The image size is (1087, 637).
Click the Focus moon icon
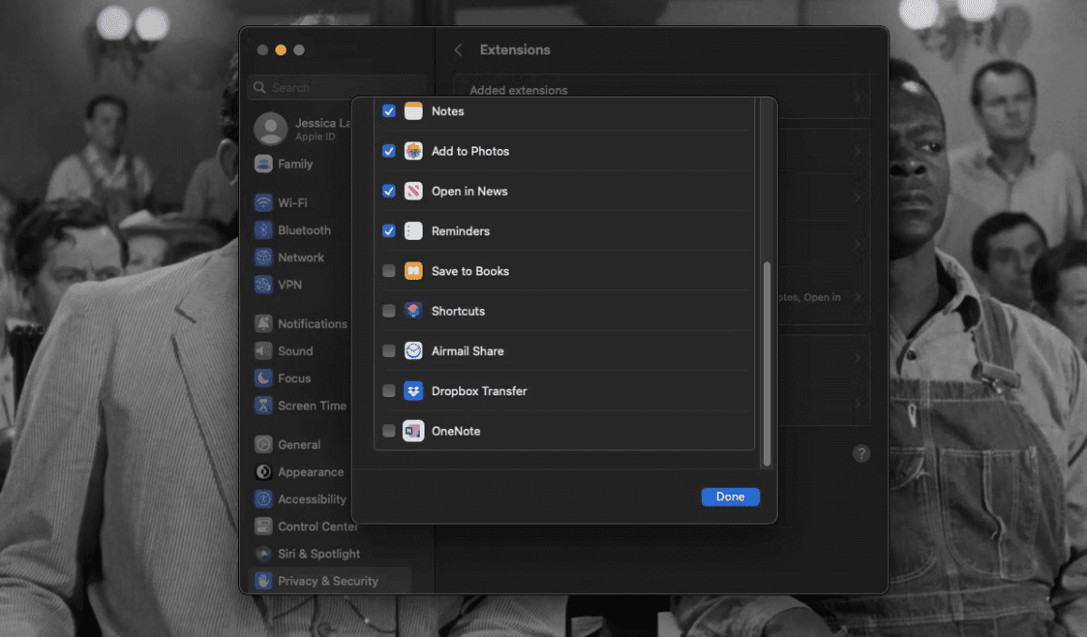click(263, 378)
